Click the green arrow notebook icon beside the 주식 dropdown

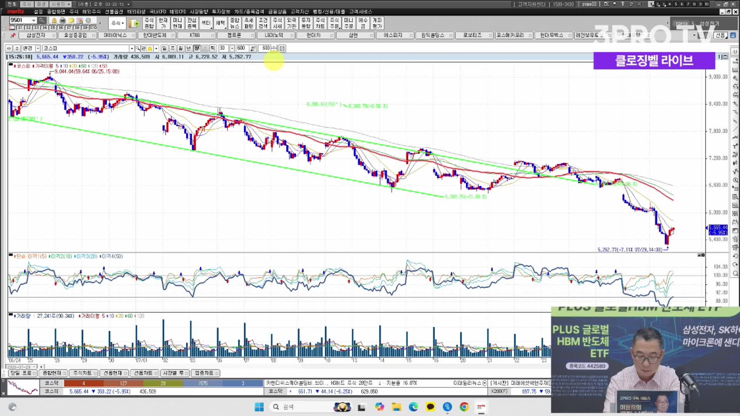pyautogui.click(x=135, y=23)
